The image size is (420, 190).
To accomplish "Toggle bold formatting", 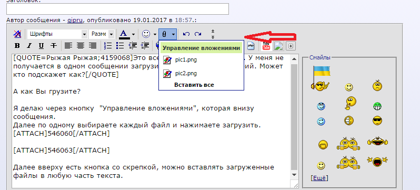I will (x=17, y=46).
